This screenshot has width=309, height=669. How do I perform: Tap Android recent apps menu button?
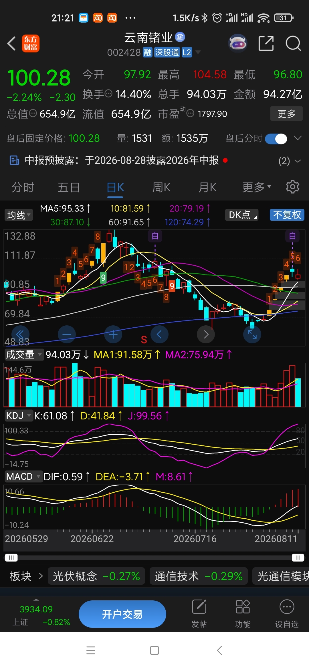[91, 650]
